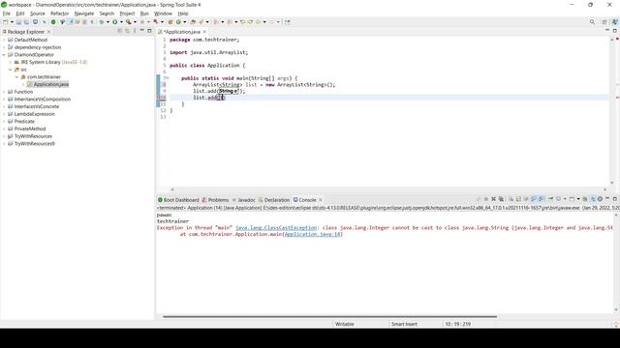Open Application.java:10 stack trace link
Screen dimensions: 620x348
[x=312, y=234]
